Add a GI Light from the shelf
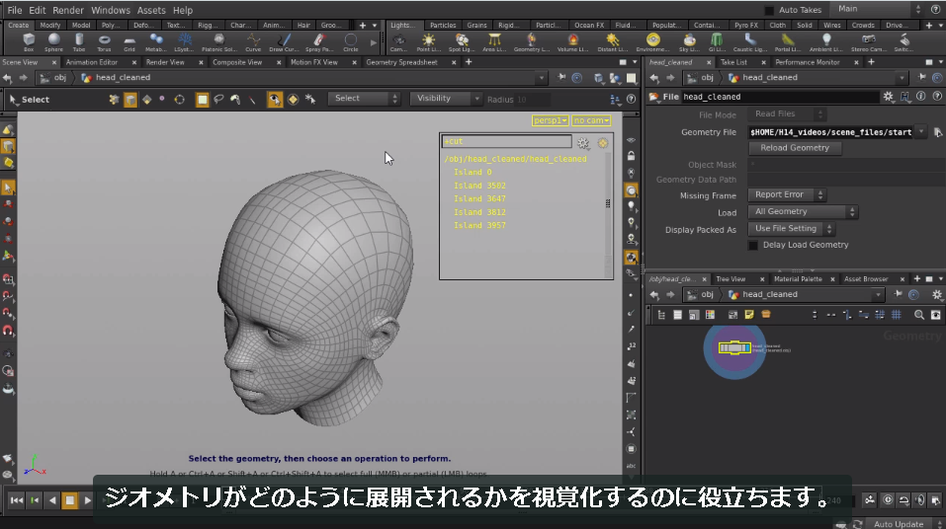 [716, 42]
